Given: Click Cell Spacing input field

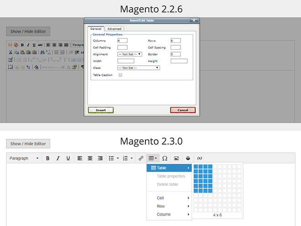Looking at the screenshot, I should 176,47.
